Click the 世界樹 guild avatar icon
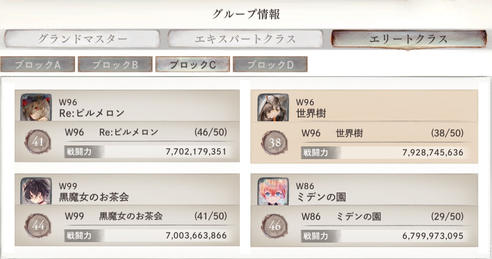Image resolution: width=492 pixels, height=259 pixels. click(270, 108)
